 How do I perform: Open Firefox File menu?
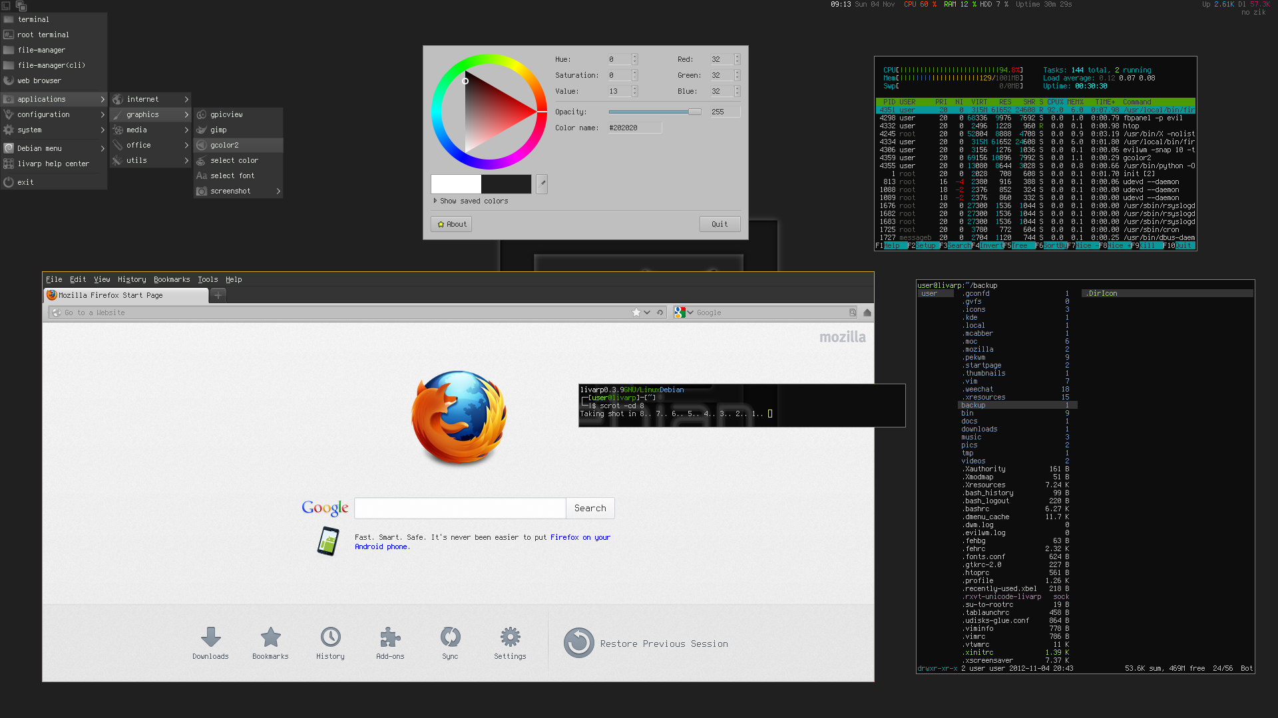pos(54,279)
